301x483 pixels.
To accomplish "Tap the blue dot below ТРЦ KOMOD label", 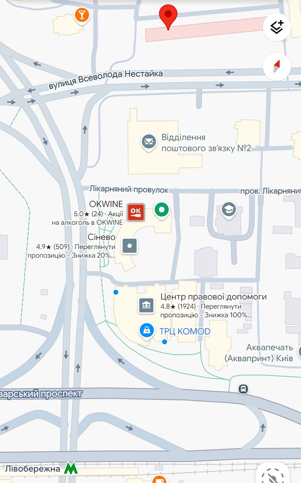I will (x=164, y=342).
